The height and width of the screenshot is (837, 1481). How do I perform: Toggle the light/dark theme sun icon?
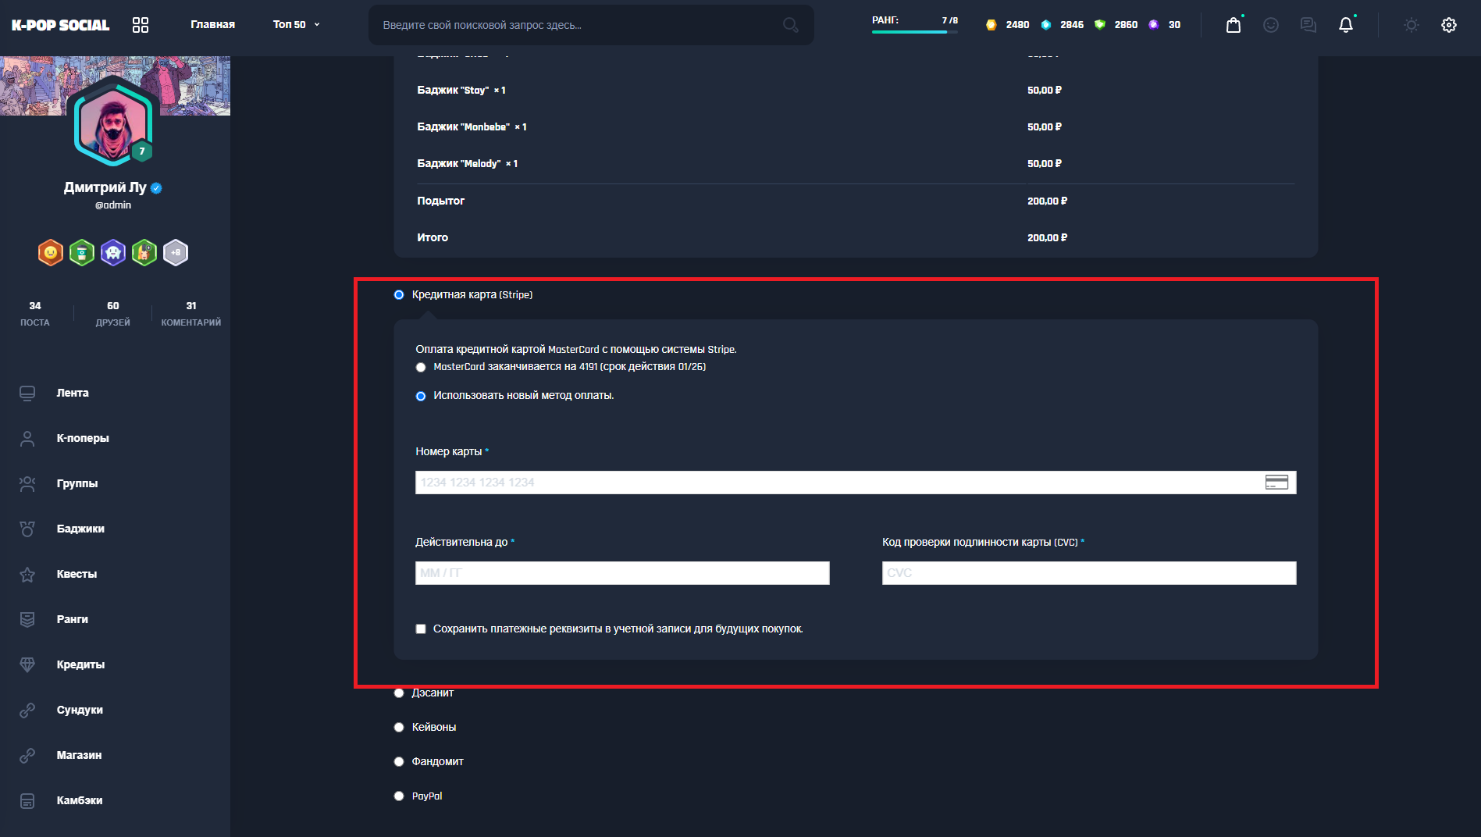1411,25
